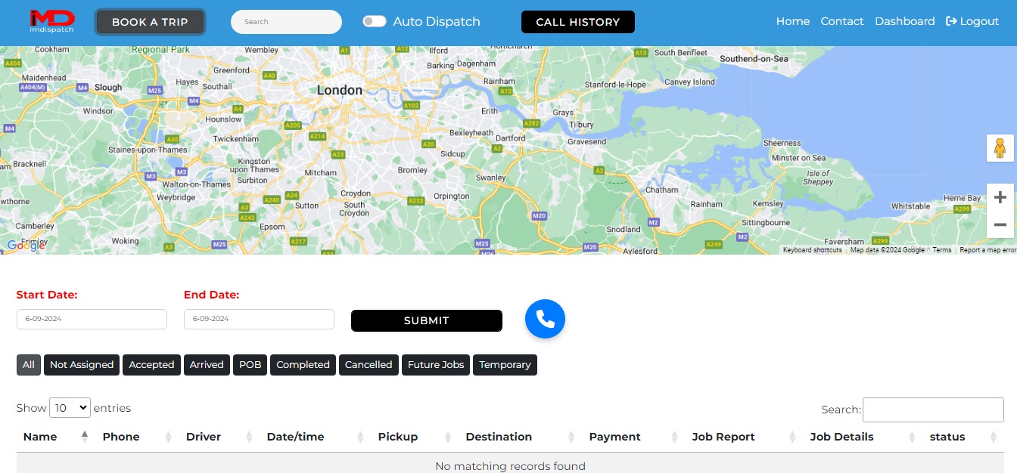1017x473 pixels.
Task: Open map Terms link
Action: click(942, 250)
